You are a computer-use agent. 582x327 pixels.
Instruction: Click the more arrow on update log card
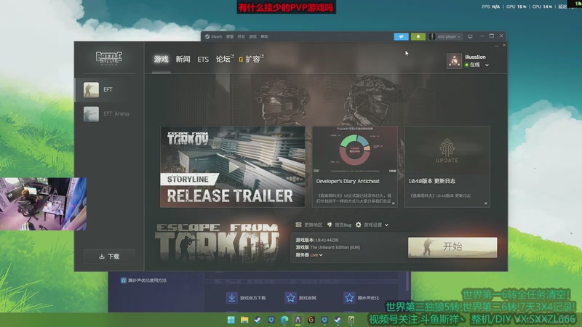(x=485, y=203)
